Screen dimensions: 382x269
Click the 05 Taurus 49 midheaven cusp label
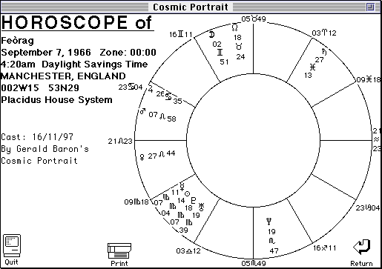pos(254,19)
